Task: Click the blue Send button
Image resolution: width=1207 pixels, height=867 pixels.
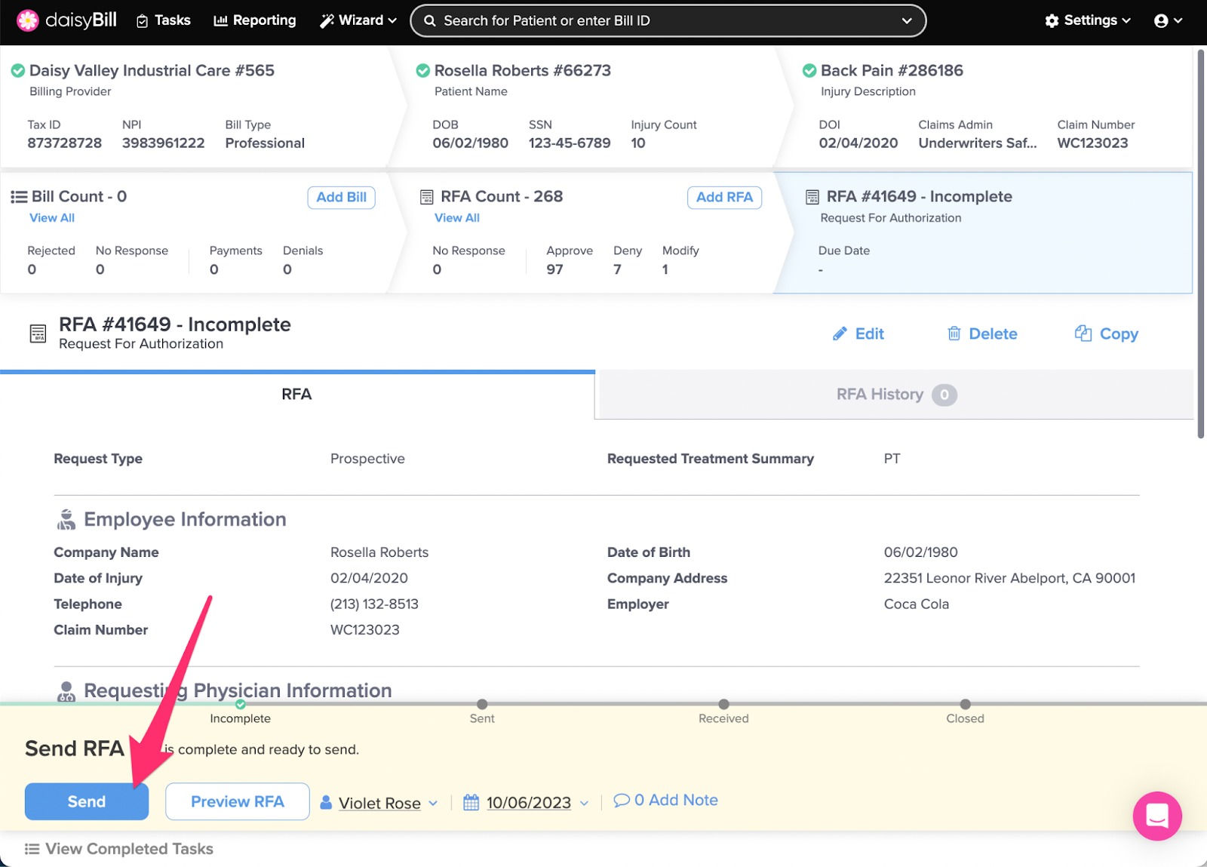Action: (87, 801)
